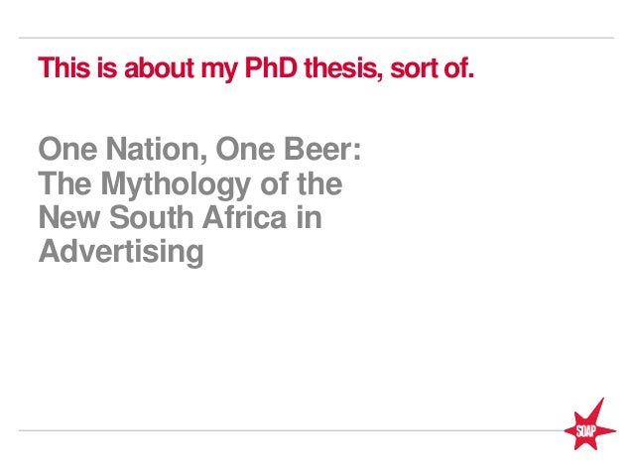Click the word "Advertising" on the last line

pyautogui.click(x=120, y=251)
